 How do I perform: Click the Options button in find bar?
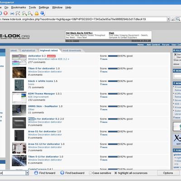(x=168, y=173)
